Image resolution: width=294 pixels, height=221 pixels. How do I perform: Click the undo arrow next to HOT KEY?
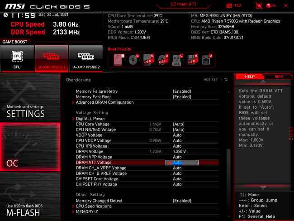[x=226, y=79]
